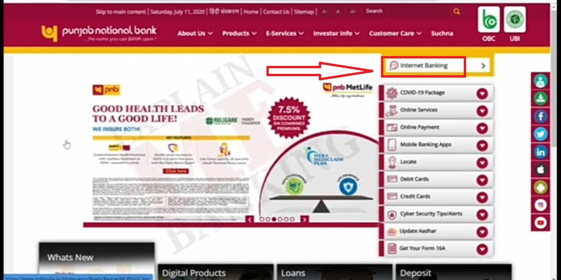561x280 pixels.
Task: Expand the COVID-19 Package arrow
Action: [482, 93]
